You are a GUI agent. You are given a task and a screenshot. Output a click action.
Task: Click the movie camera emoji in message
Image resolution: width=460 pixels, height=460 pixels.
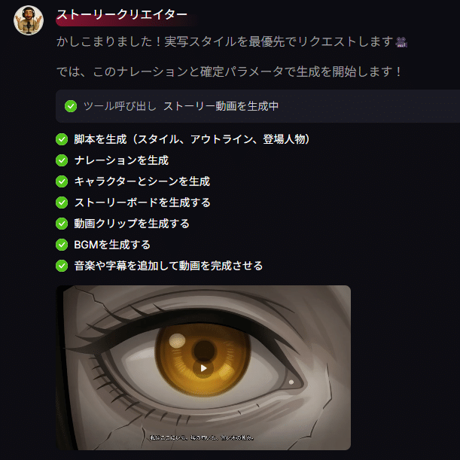[x=401, y=42]
